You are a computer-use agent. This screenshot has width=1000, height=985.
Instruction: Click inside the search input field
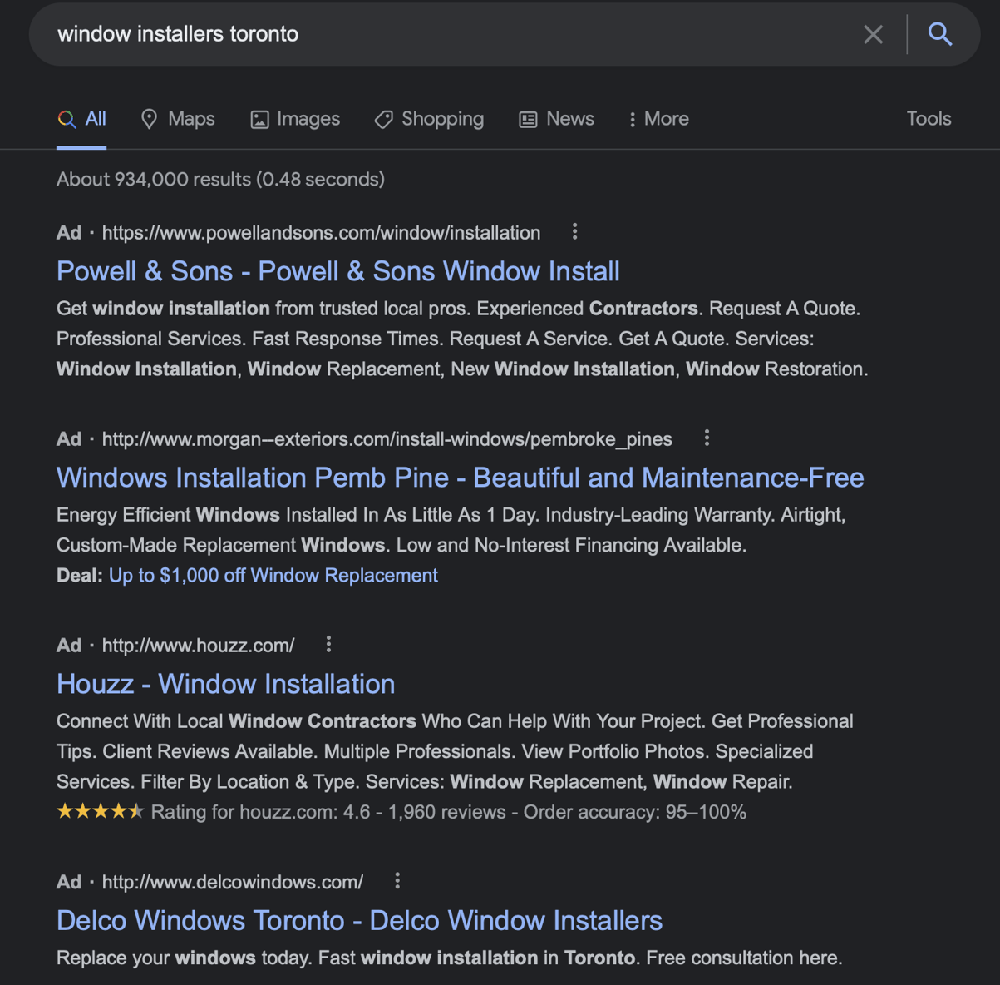[x=333, y=34]
